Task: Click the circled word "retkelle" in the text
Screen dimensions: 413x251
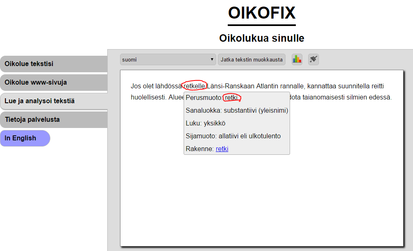Action: coord(194,85)
